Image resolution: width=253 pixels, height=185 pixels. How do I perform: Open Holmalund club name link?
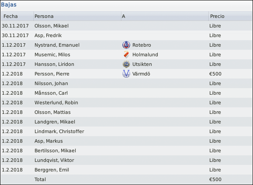[145, 55]
